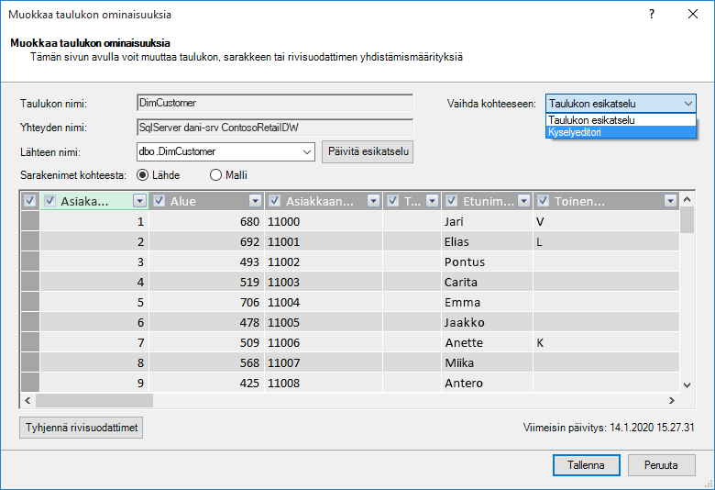Click the cell containing Jaakko
The image size is (715, 490).
[487, 322]
